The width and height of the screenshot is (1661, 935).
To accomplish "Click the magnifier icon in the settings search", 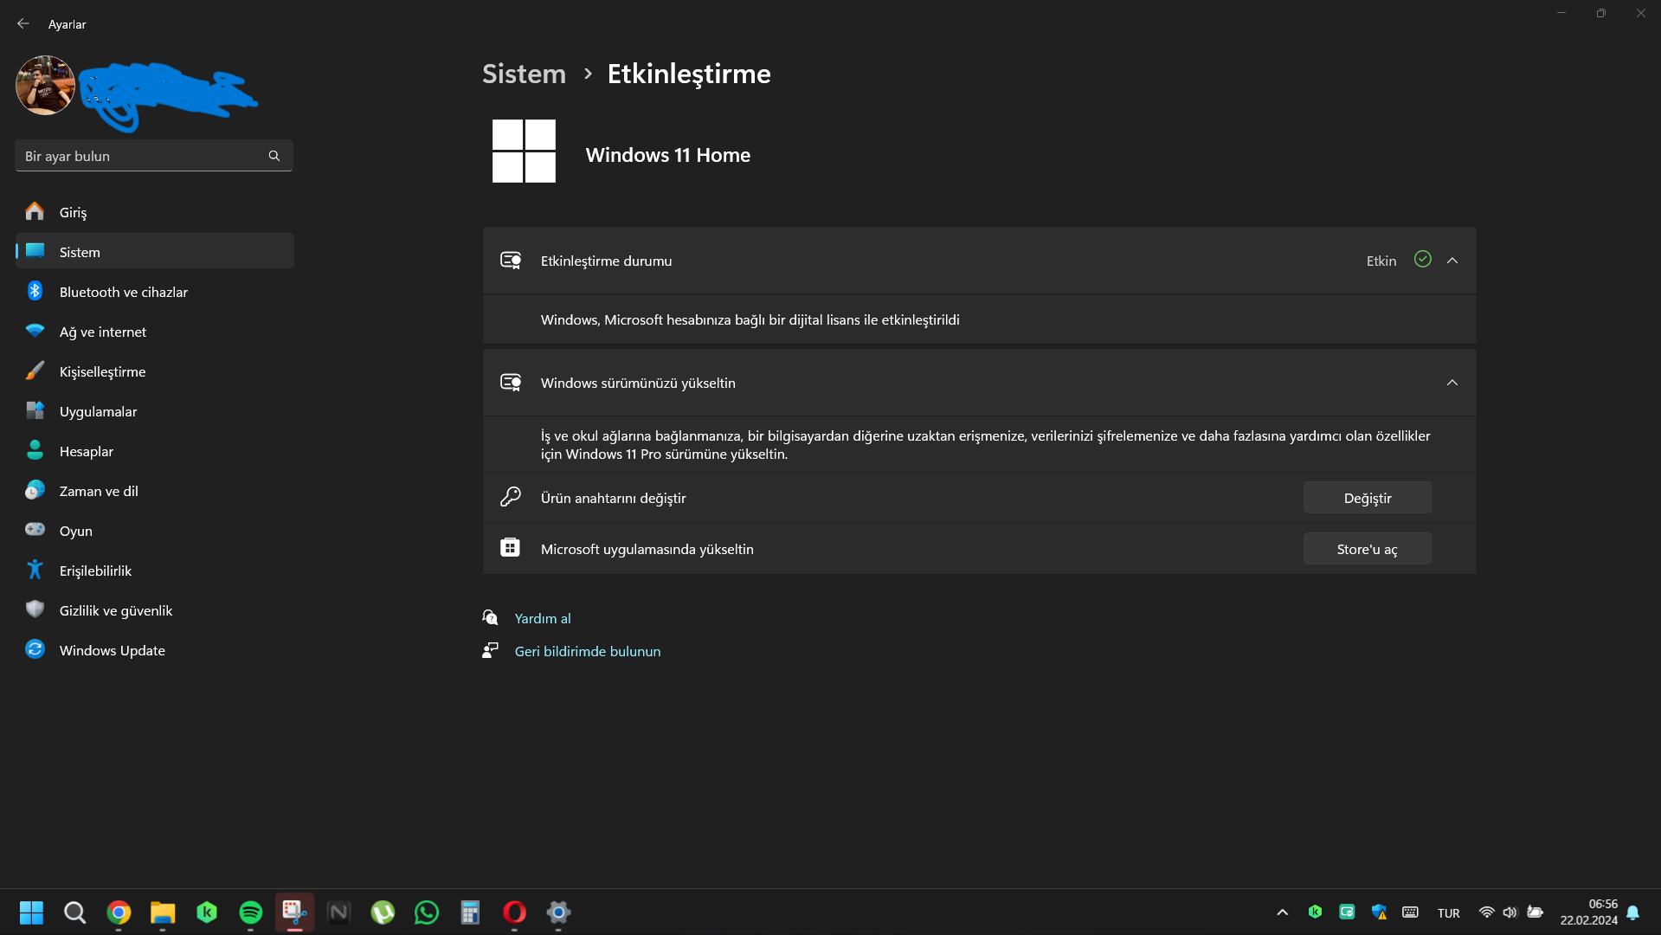I will (x=274, y=156).
